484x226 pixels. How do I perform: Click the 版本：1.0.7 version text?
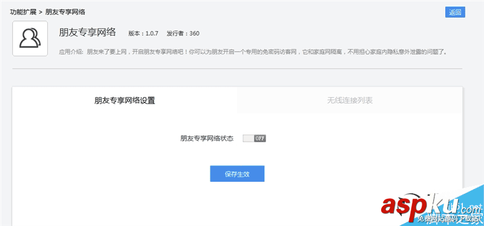tap(143, 33)
